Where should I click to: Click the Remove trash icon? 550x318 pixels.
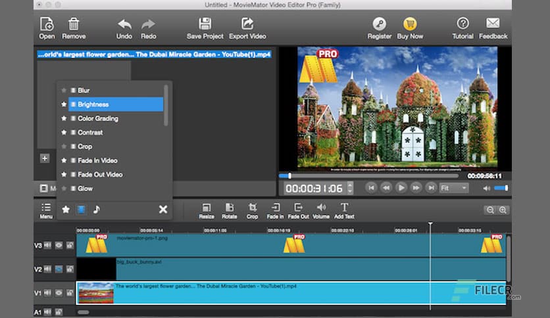coord(74,28)
